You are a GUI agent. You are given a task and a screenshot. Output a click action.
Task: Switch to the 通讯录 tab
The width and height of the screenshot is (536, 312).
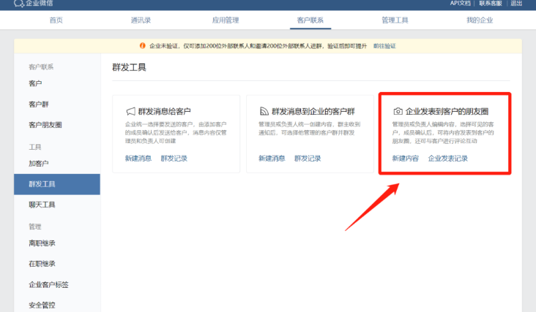[141, 20]
